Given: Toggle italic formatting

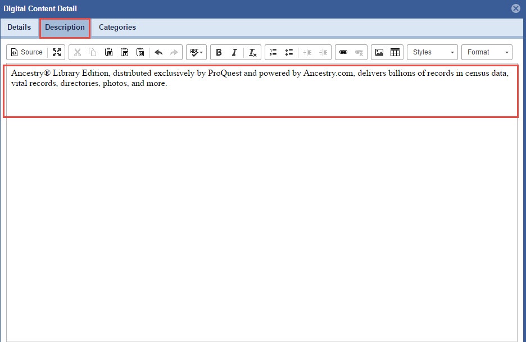Looking at the screenshot, I should tap(234, 52).
